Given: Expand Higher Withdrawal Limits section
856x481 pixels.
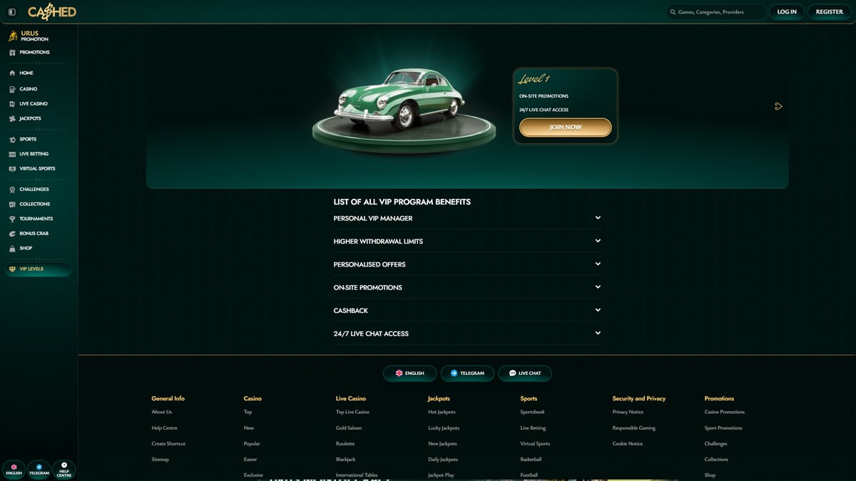Looking at the screenshot, I should click(598, 241).
